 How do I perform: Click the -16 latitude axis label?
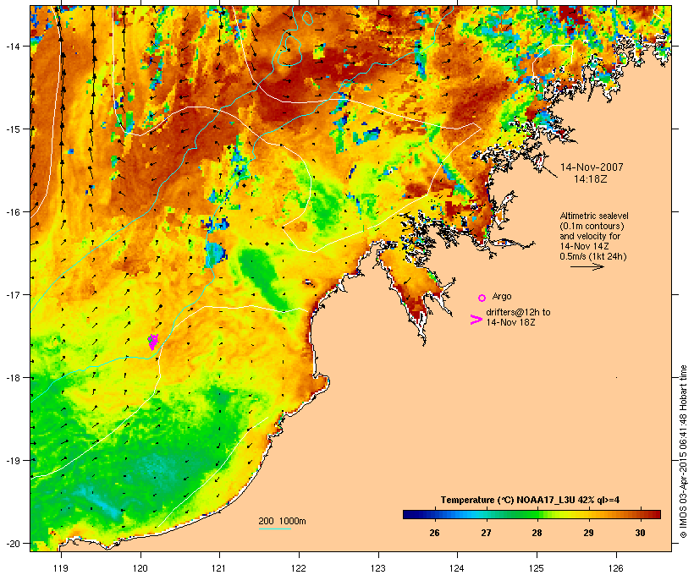pos(13,212)
